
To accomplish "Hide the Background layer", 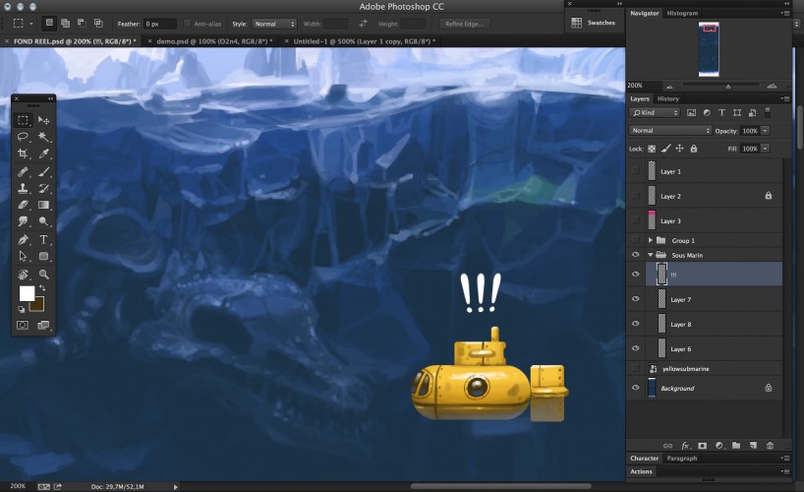I will 636,388.
